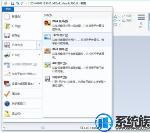The height and width of the screenshot is (133, 150).
Task: Save as JPEG 图片(J)
Action: pos(77,39)
